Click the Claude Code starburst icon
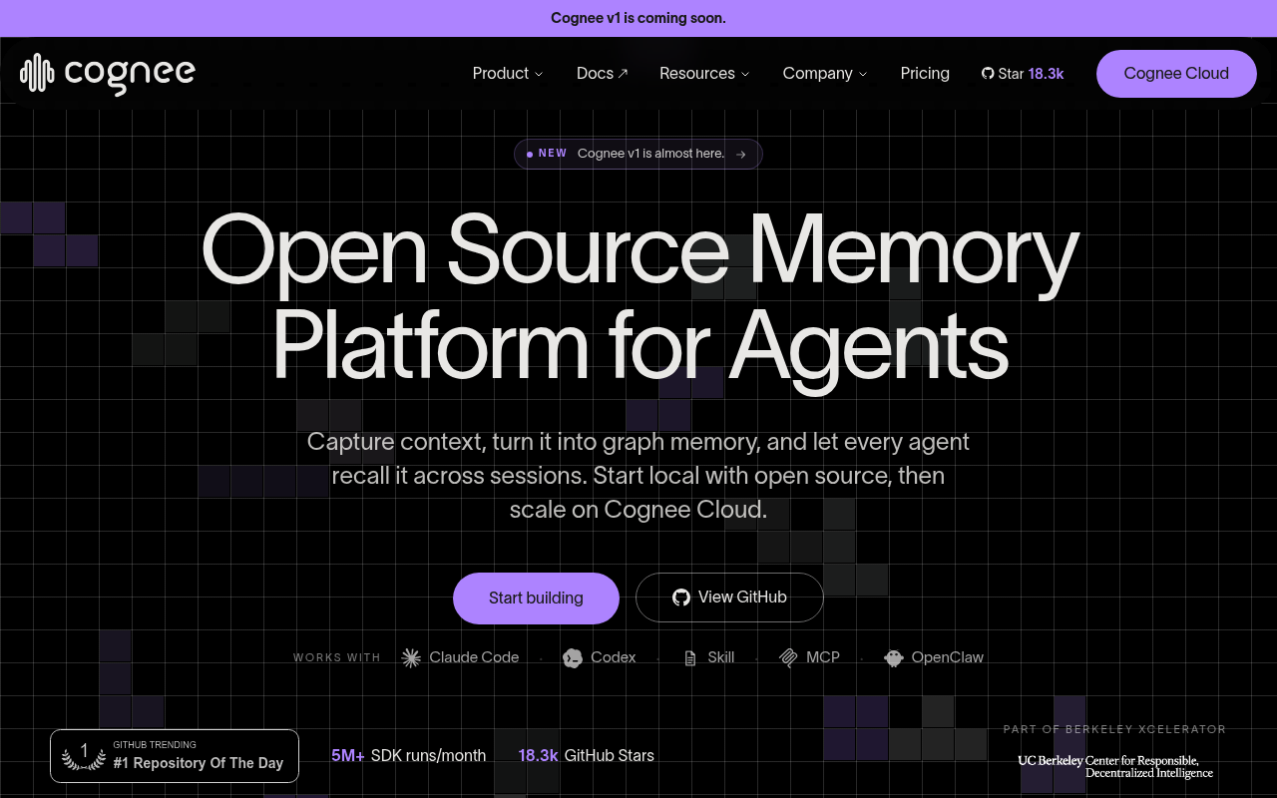1277x798 pixels. [x=411, y=657]
